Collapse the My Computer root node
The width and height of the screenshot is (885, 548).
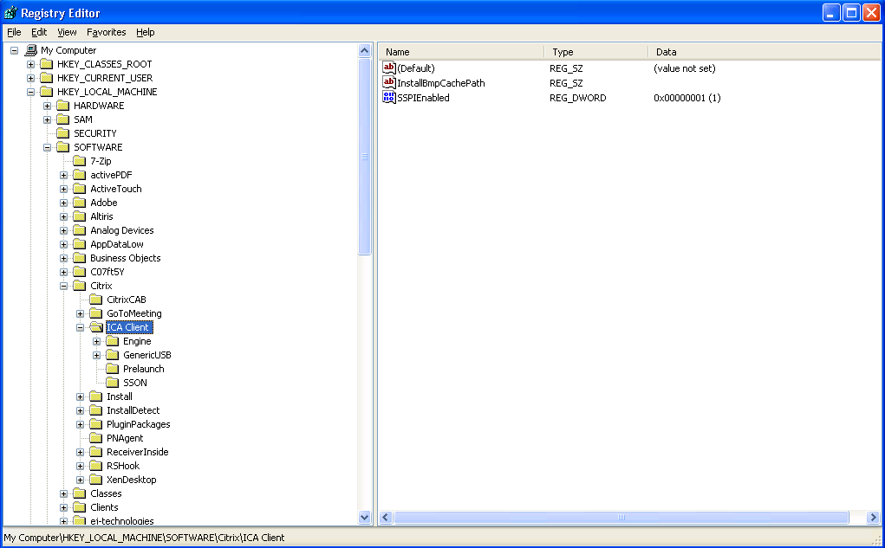(x=14, y=50)
